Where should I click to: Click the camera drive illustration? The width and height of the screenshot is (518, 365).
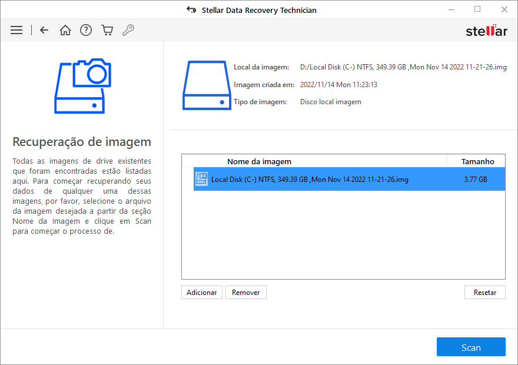pos(82,86)
